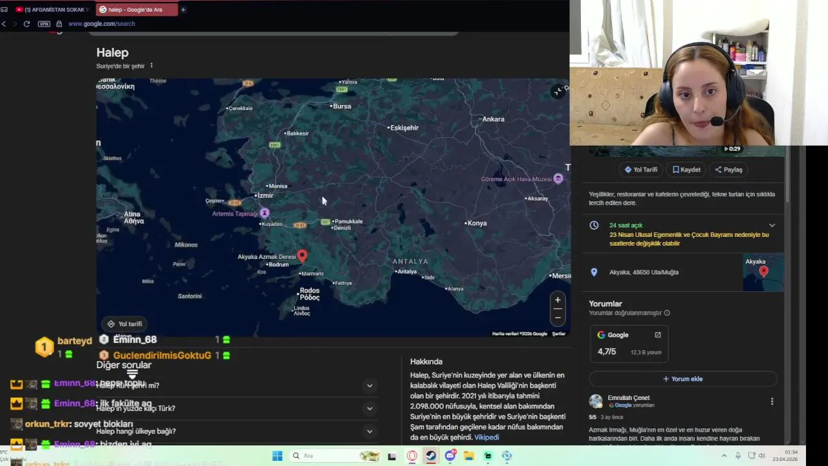Switch to AFGANİSTAN SOKAK YouTube tab
The image size is (828, 466).
51,10
